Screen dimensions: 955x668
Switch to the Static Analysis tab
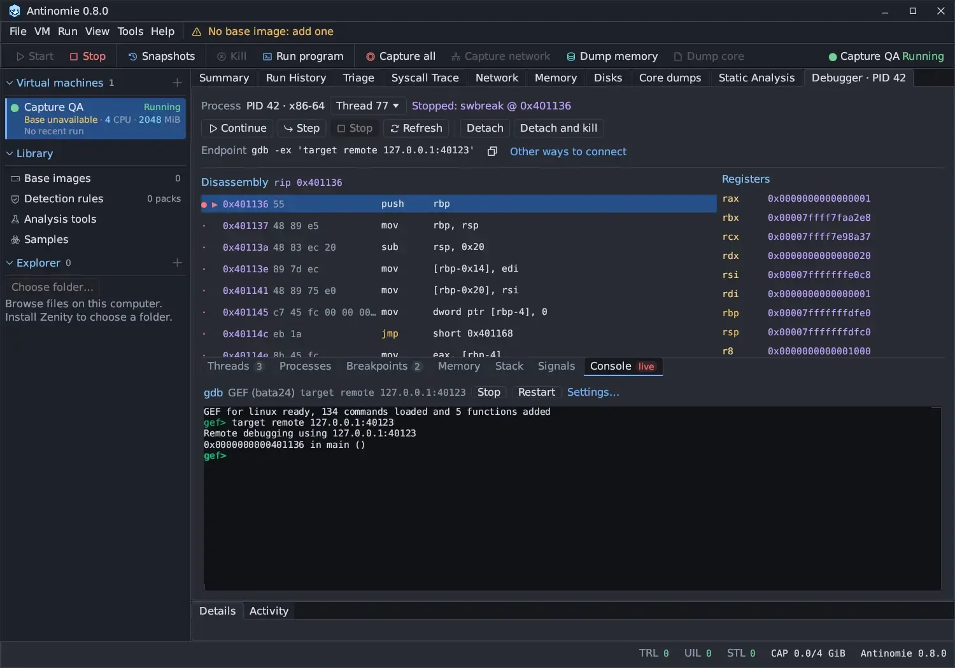tap(756, 78)
